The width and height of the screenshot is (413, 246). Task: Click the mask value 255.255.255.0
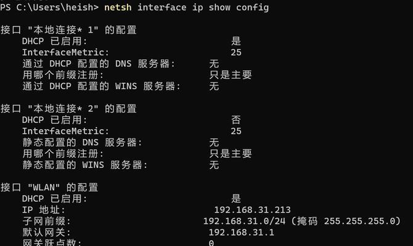point(359,221)
